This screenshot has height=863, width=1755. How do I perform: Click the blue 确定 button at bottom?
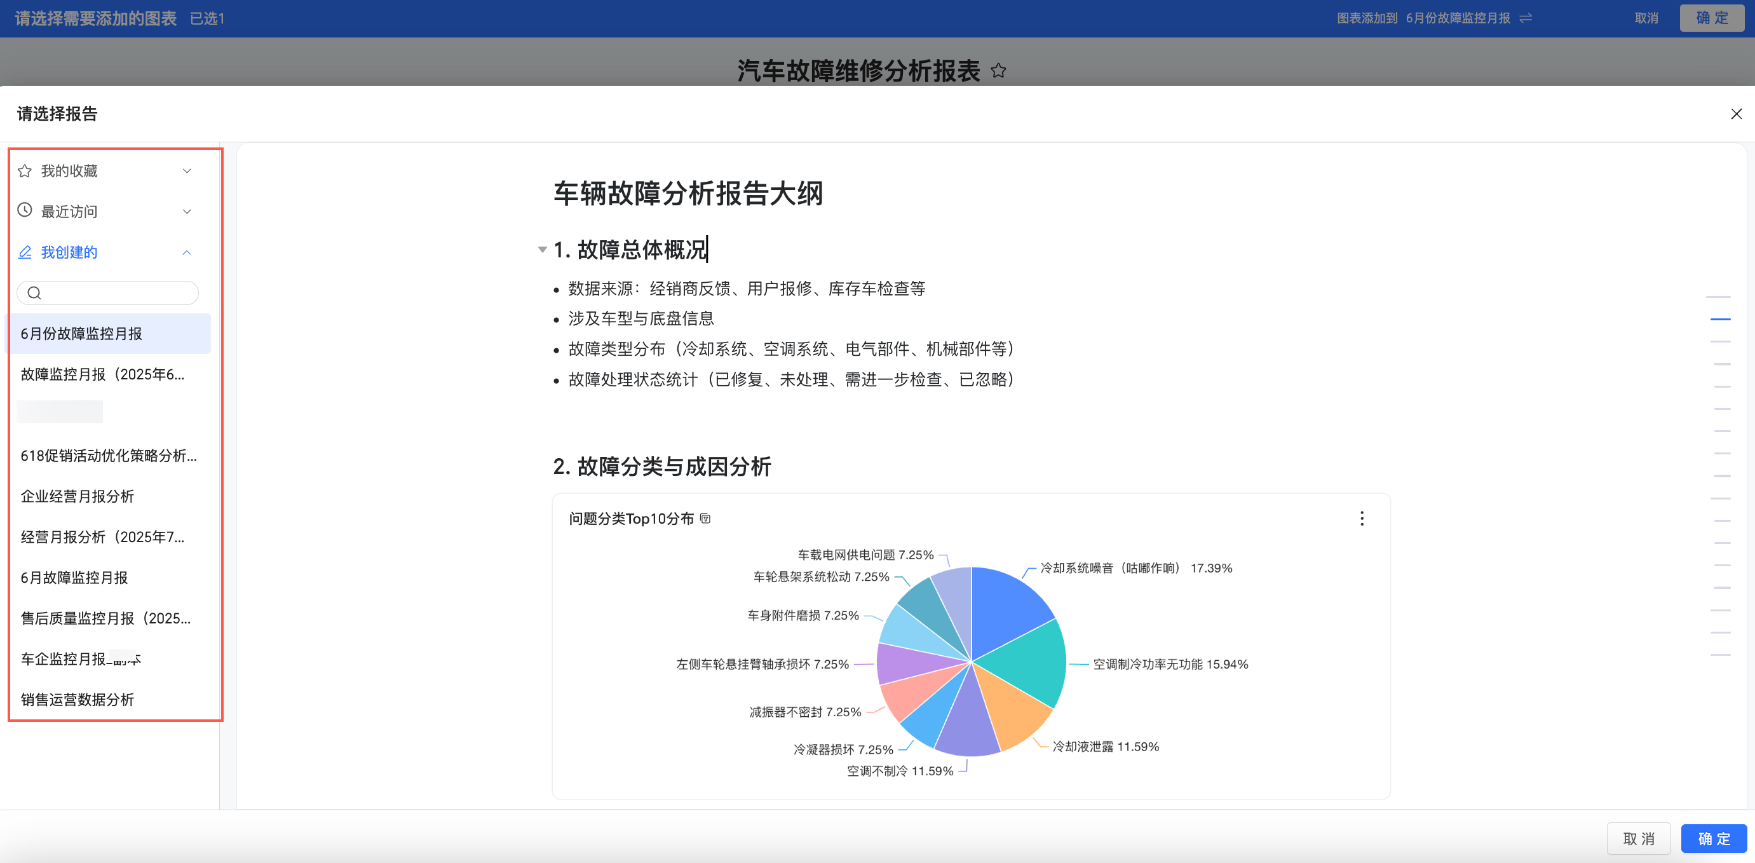pyautogui.click(x=1714, y=838)
